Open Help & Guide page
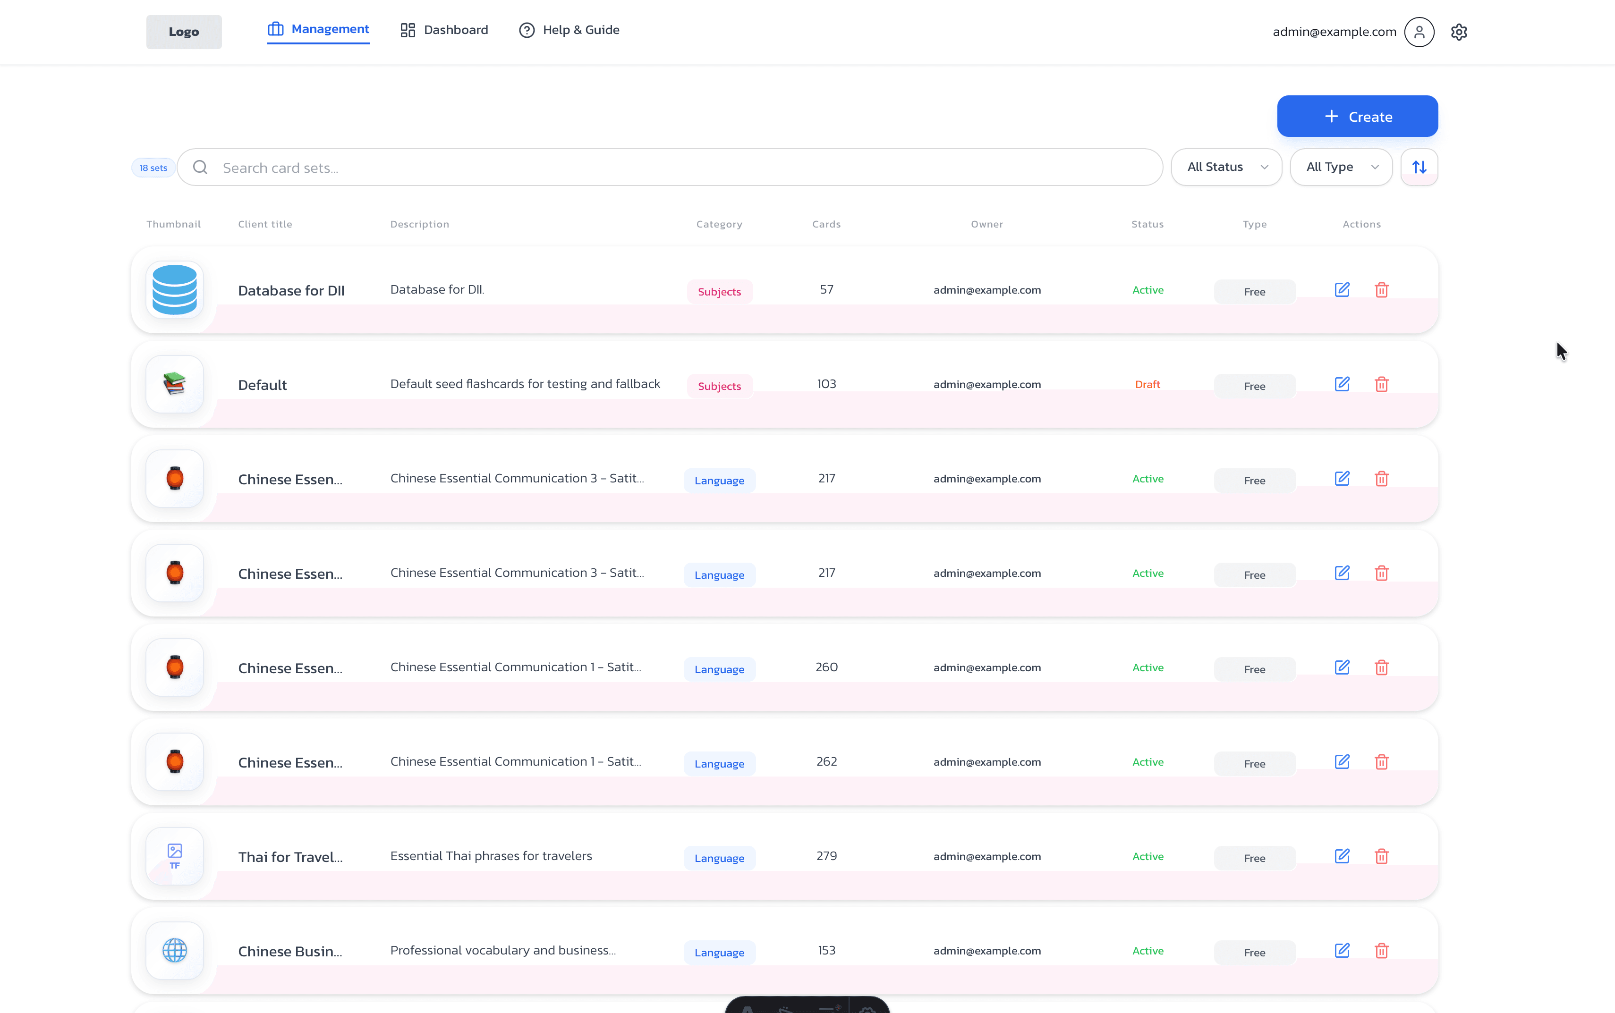The height and width of the screenshot is (1013, 1615). (x=569, y=30)
